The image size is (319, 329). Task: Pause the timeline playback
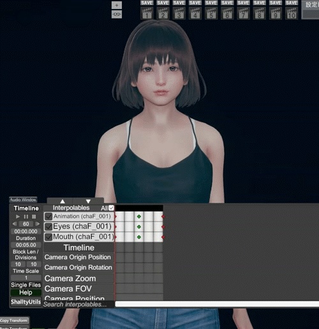click(26, 217)
